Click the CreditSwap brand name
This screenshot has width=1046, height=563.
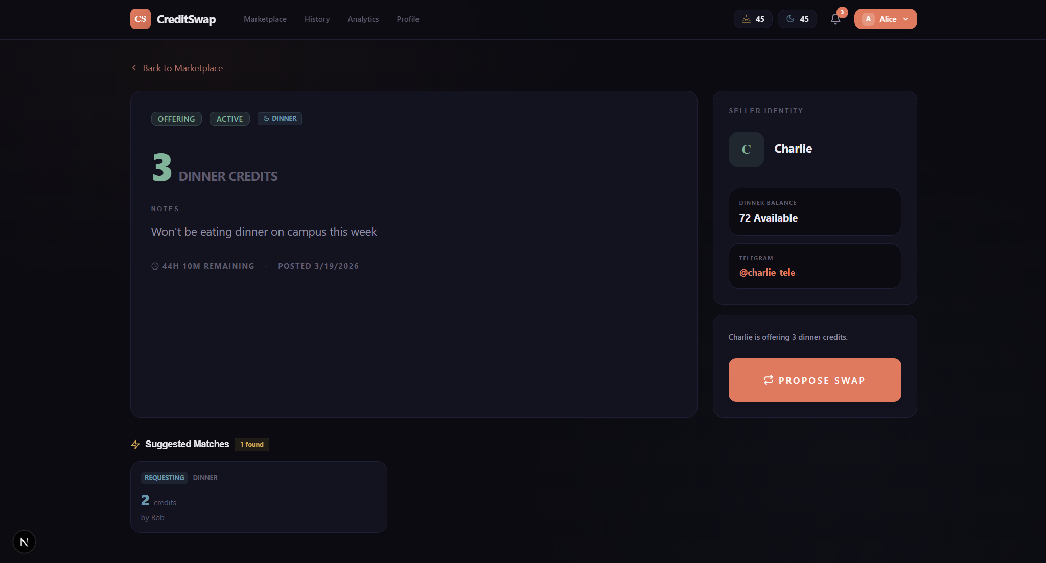[x=186, y=19]
